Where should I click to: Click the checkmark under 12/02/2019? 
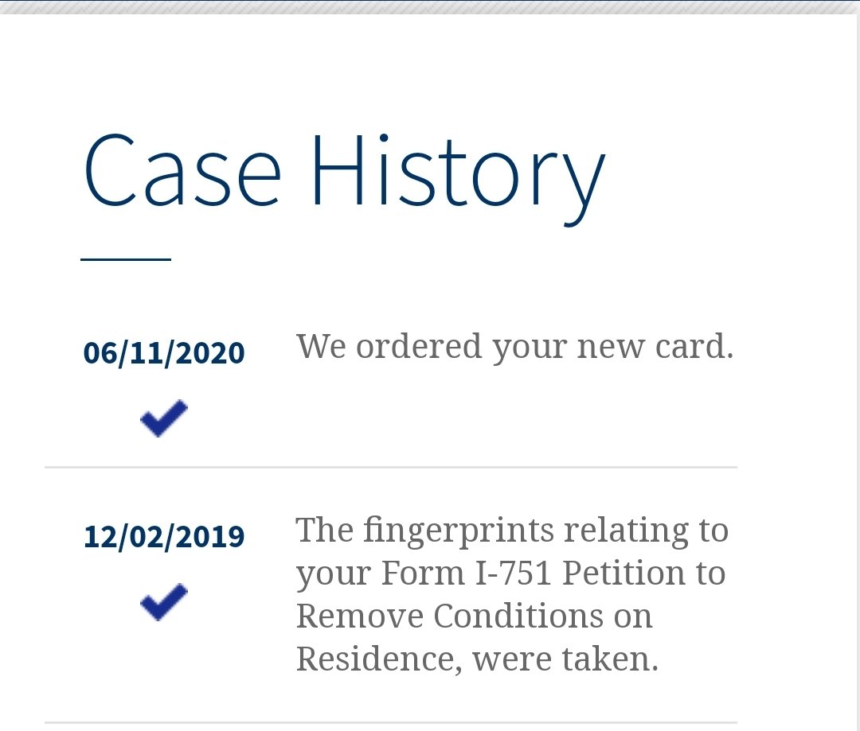164,602
